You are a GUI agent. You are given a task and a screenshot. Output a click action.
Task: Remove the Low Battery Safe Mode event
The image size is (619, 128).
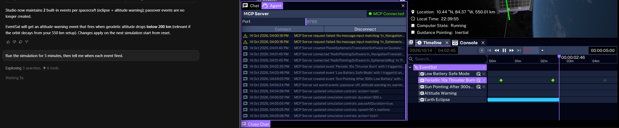coord(484,74)
